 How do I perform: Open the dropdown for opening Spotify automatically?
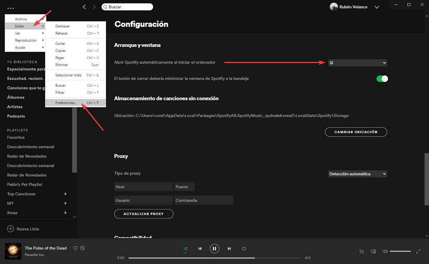coord(358,62)
